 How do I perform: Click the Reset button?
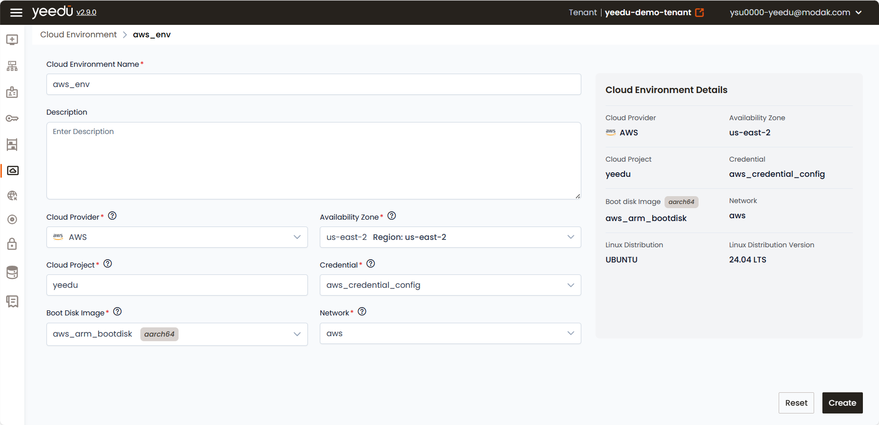click(796, 403)
